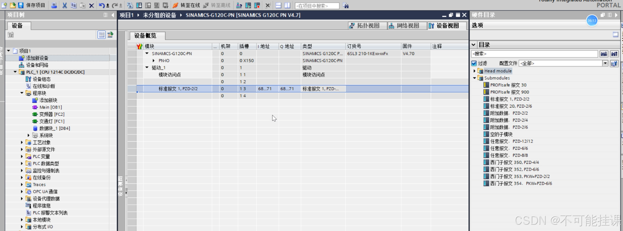Click the Cross-references toolbar icon
The image size is (623, 231).
pyautogui.click(x=268, y=5)
